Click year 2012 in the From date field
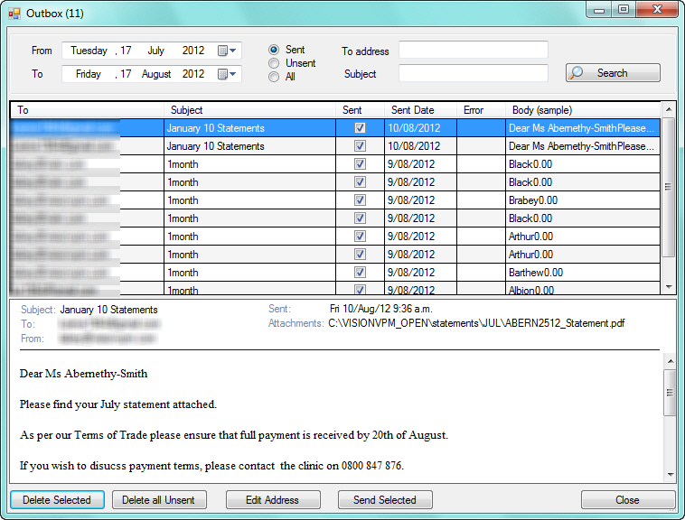The width and height of the screenshot is (685, 520). (x=193, y=51)
